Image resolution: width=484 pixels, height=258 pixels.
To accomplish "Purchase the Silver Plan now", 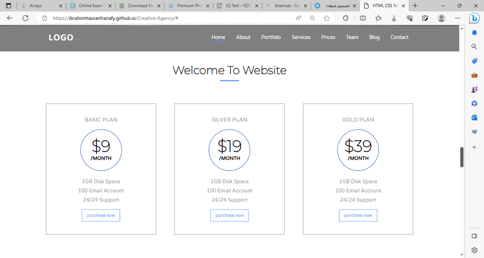I will point(229,215).
